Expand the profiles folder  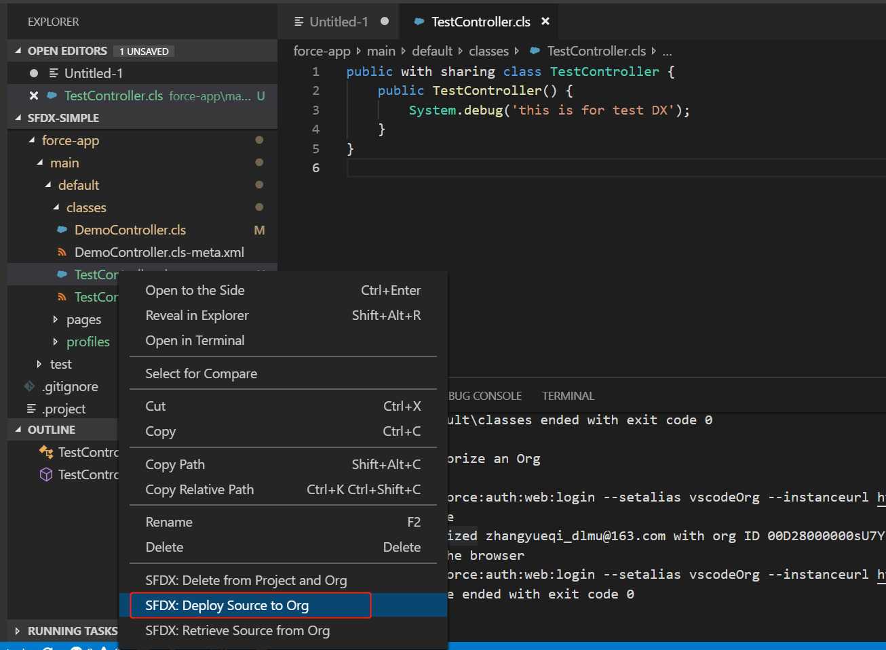56,342
